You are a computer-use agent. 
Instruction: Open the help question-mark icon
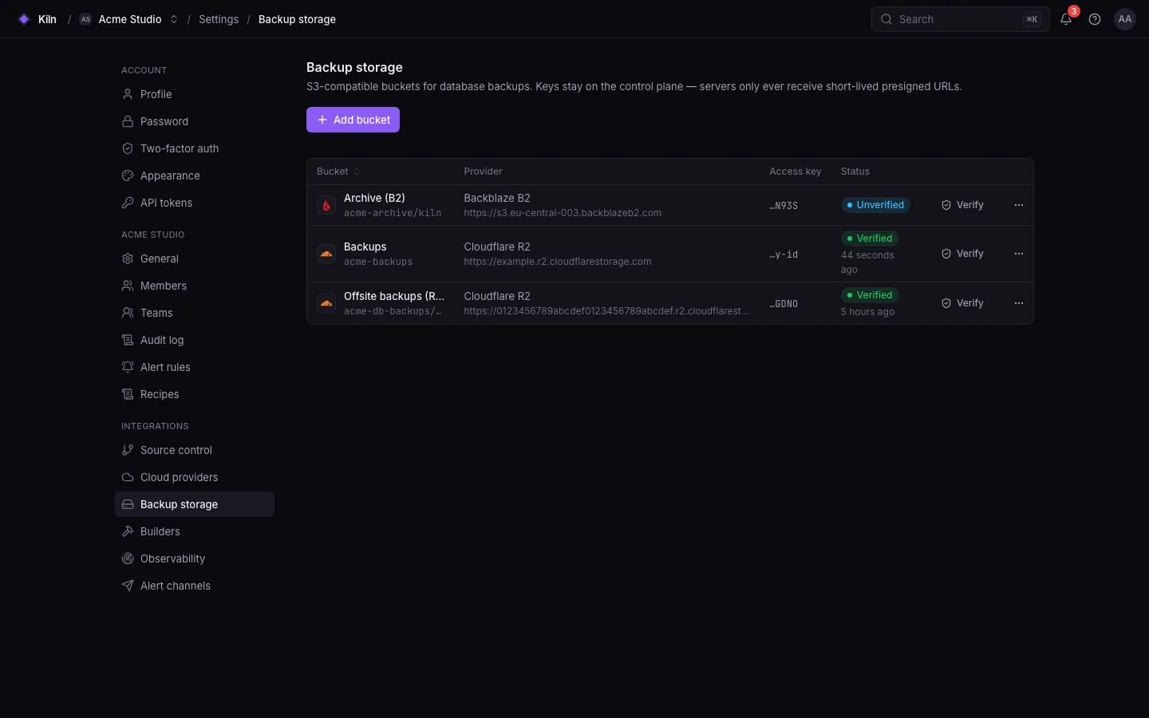[x=1095, y=19]
